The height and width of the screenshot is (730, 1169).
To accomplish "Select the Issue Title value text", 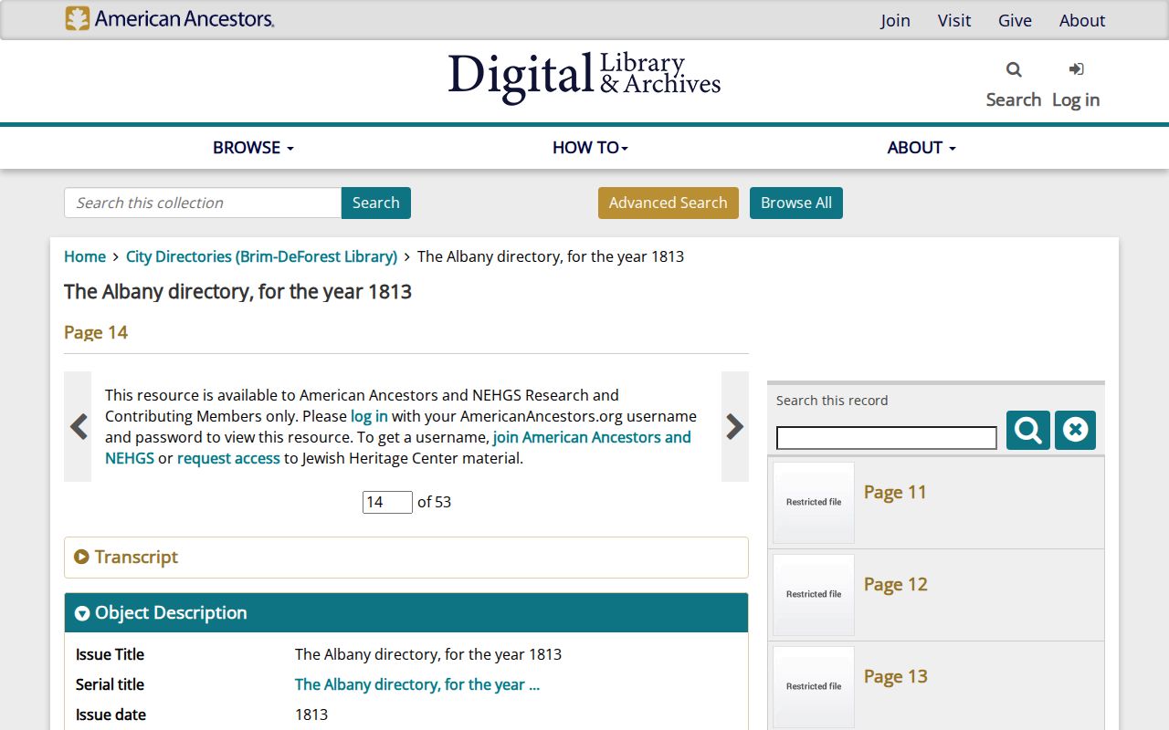I will (428, 654).
